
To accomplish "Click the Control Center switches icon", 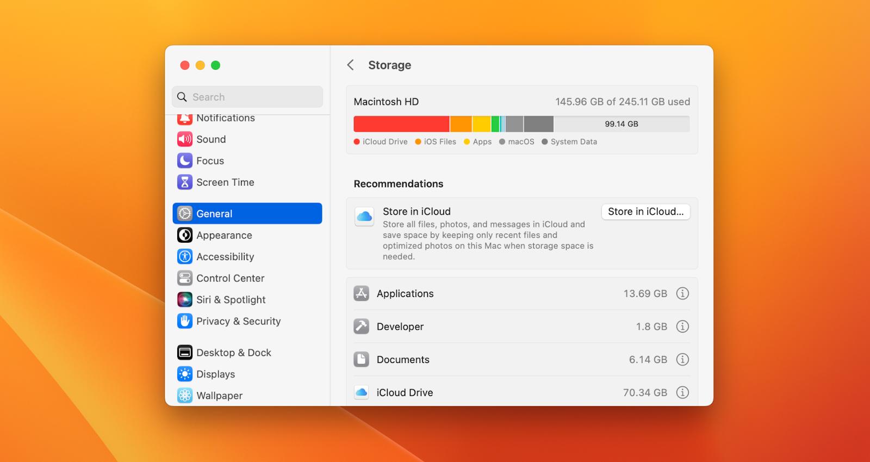I will click(x=185, y=278).
